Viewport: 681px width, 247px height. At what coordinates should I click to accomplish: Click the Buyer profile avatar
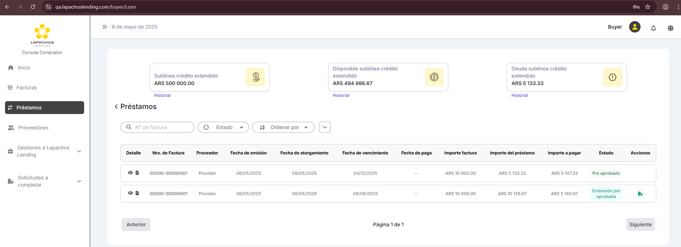[x=634, y=27]
